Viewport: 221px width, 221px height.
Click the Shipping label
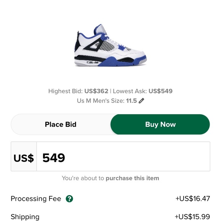pos(25,217)
